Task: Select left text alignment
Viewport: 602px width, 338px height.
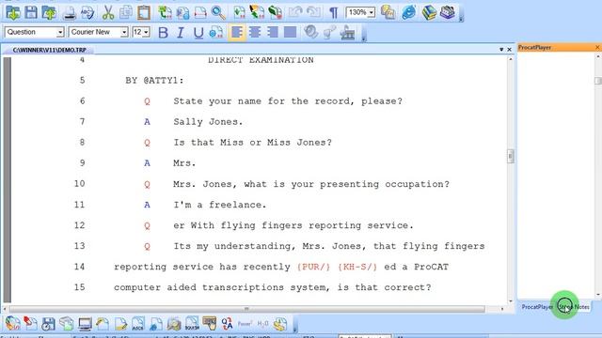Action: (236, 33)
